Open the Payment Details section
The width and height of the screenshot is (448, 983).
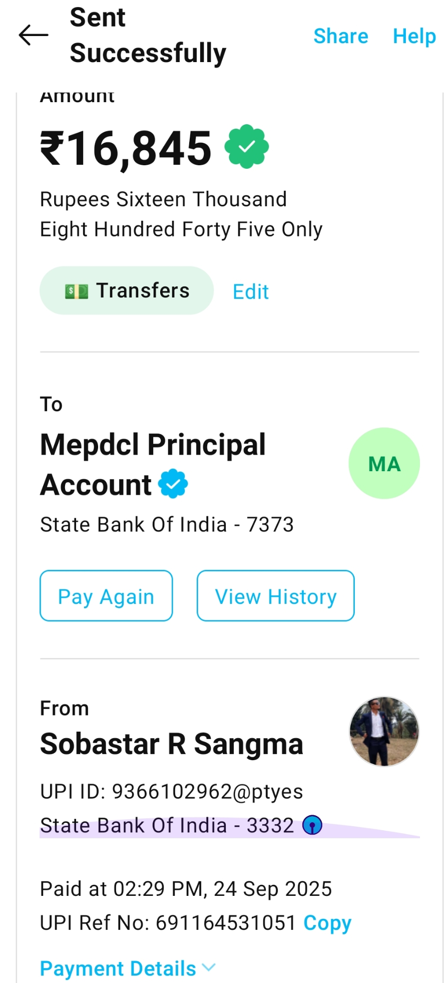tap(118, 968)
